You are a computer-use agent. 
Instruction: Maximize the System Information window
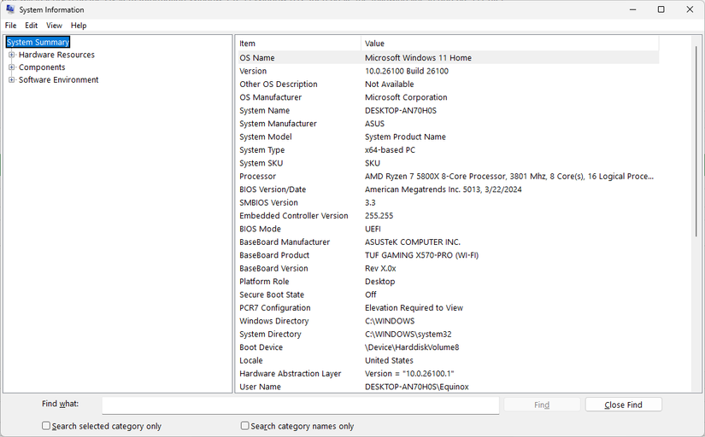point(661,9)
